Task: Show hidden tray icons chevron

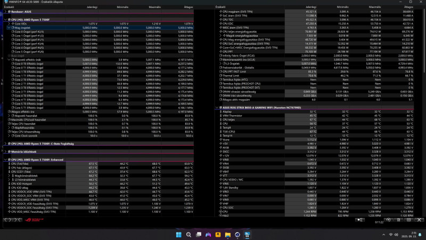Action: 383,235
